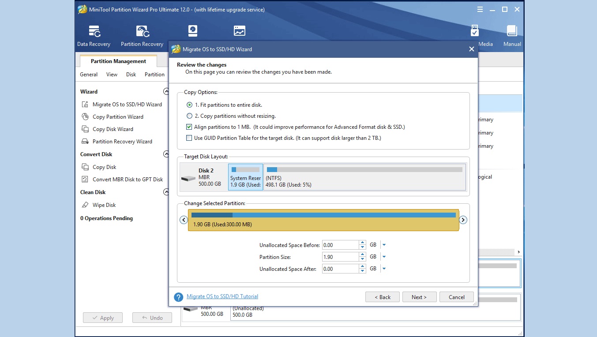Adjust Unallocated Space Before spinner arrows
This screenshot has width=597, height=337.
click(x=362, y=245)
